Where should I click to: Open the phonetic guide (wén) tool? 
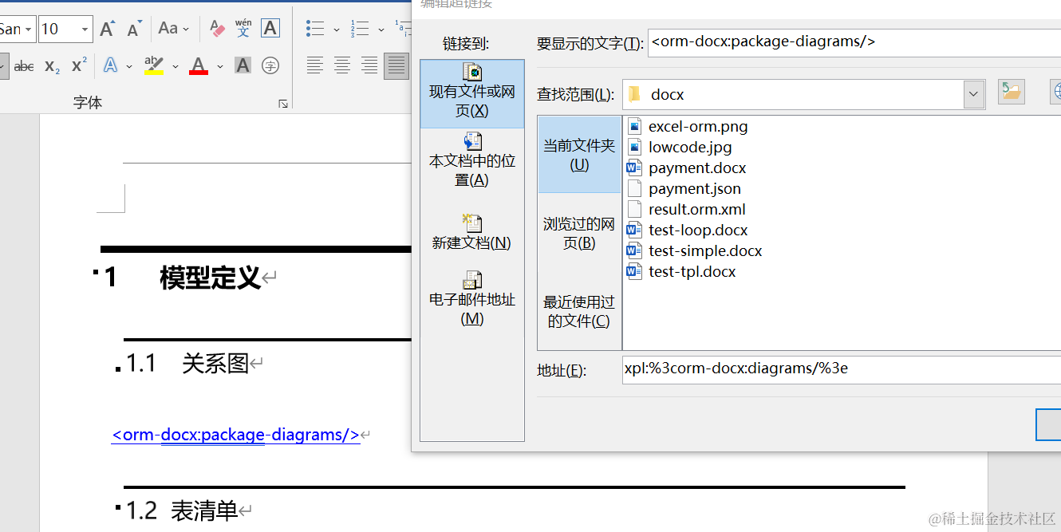[x=243, y=29]
